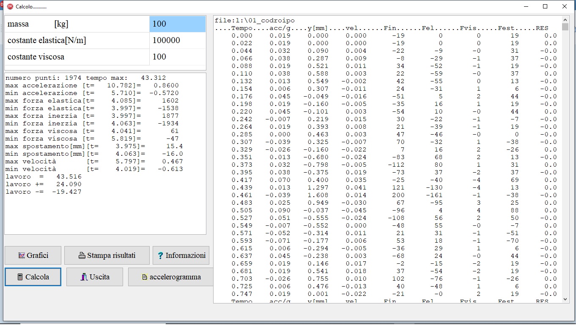Viewport: 576px width, 325px height.
Task: Click the 'min spostamento[mm]' line
Action: [x=94, y=154]
